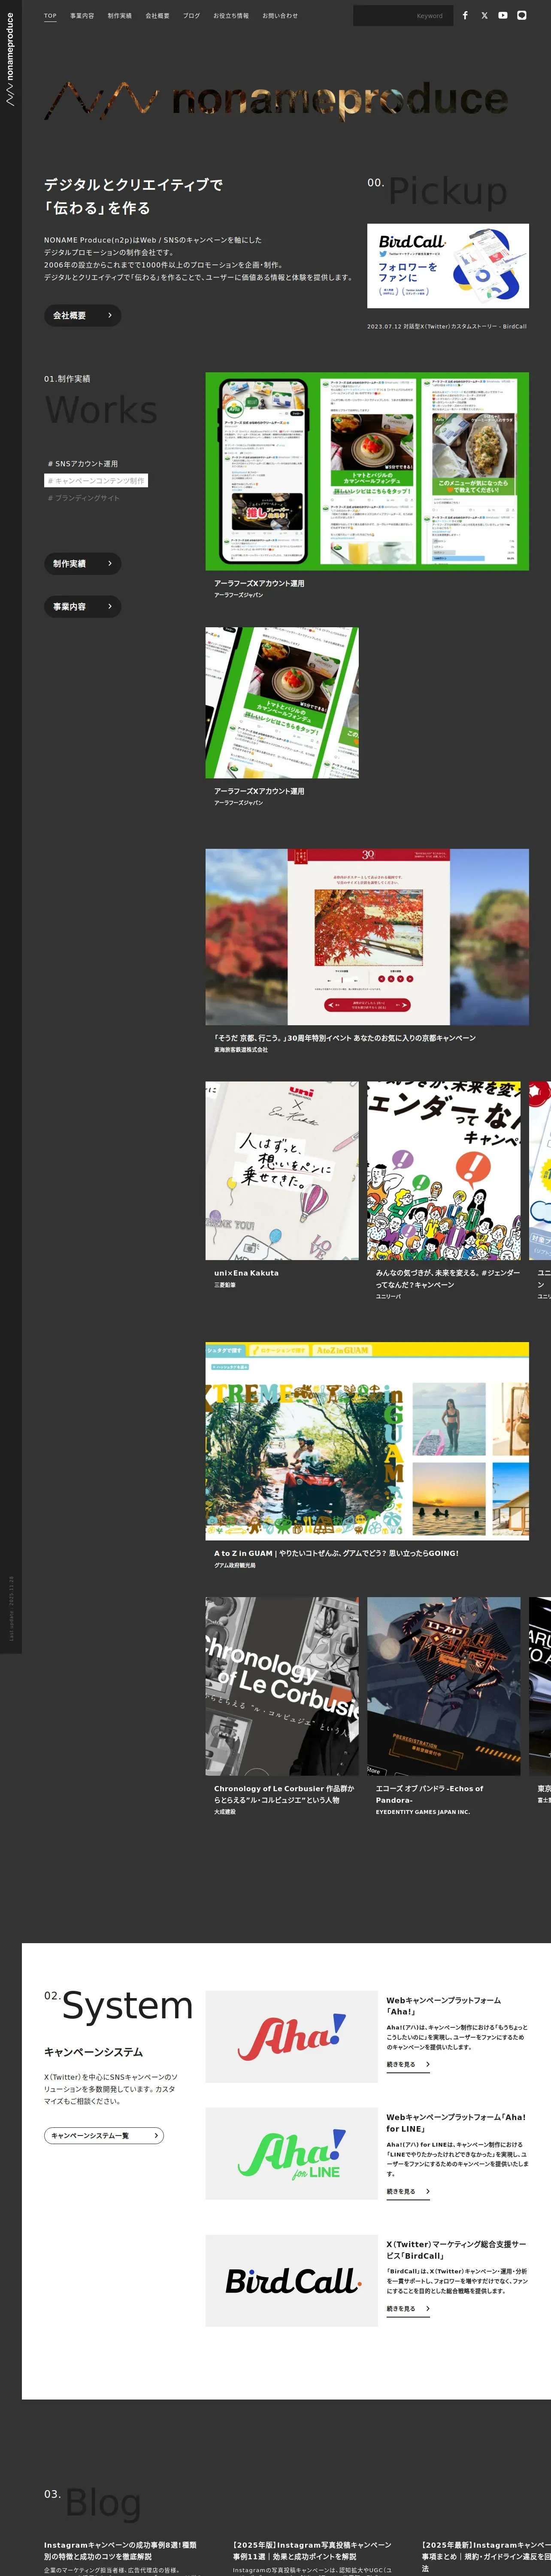551x2576 pixels.
Task: Click the キャンペーンシステム一覧 button
Action: coord(104,2135)
